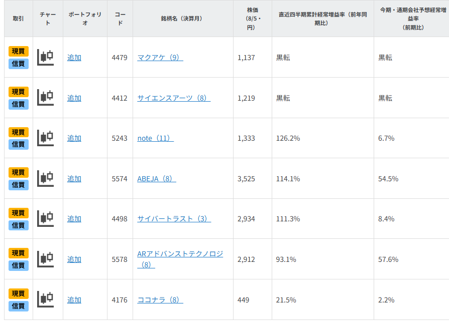Select stock price 1,219 cell

253,98
